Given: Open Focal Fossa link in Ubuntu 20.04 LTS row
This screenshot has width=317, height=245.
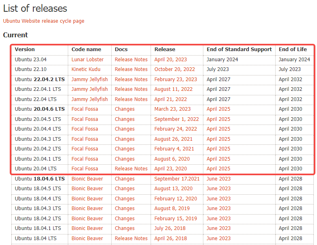Looking at the screenshot, I should pos(84,169).
